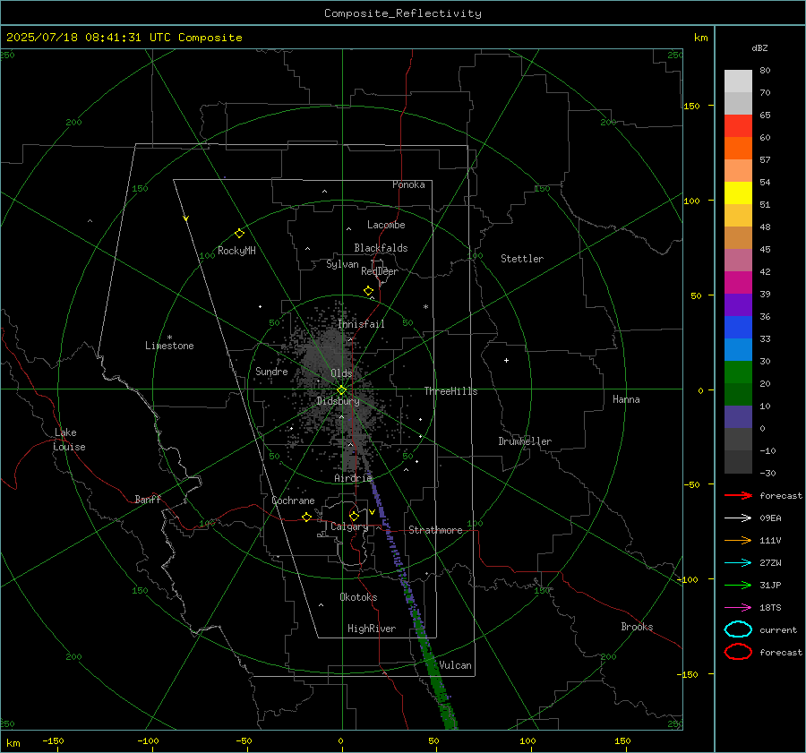Screen dimensions: 806x753
Task: Click the Lake Louise label on the map
Action: (x=69, y=440)
